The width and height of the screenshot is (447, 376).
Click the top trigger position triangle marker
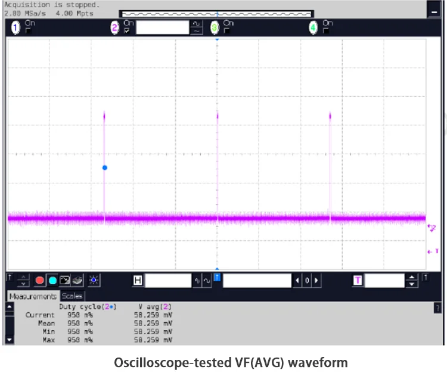coord(217,39)
